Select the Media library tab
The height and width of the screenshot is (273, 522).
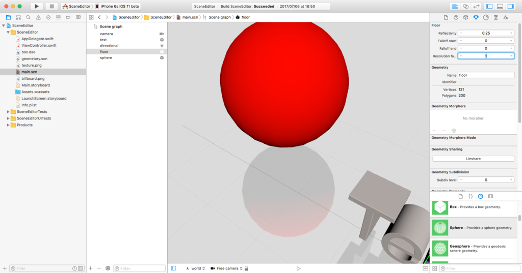click(x=490, y=196)
